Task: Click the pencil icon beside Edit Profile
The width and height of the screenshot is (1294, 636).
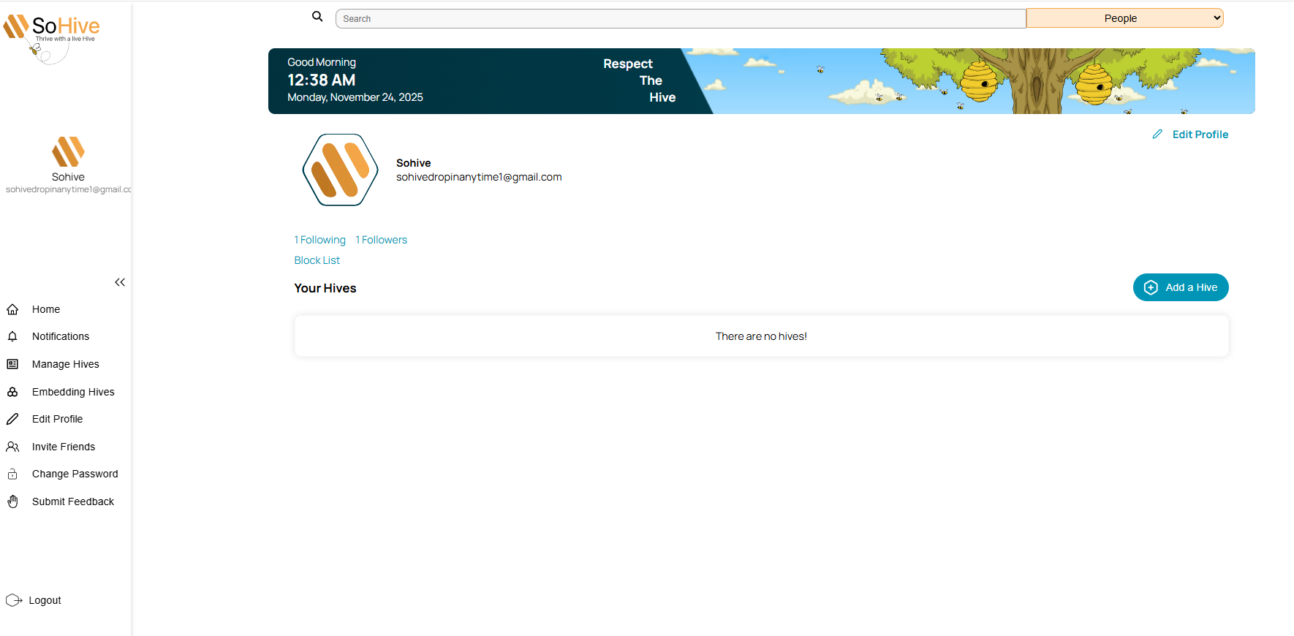Action: [x=1157, y=135]
